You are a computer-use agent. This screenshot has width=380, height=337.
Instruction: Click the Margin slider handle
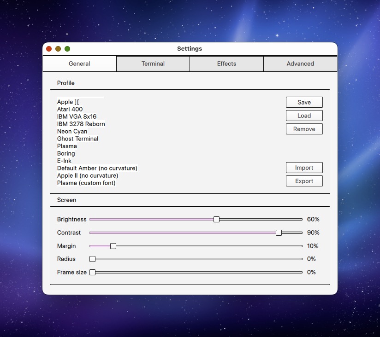tap(113, 246)
